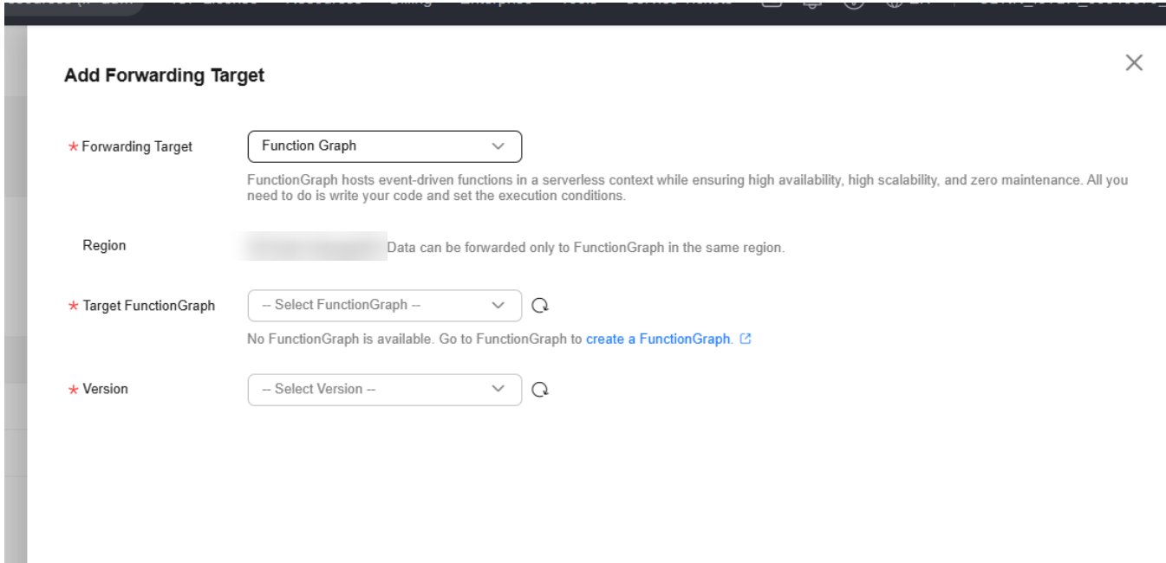Image resolution: width=1166 pixels, height=563 pixels.
Task: Refresh the Target FunctionGraph list
Action: click(541, 305)
